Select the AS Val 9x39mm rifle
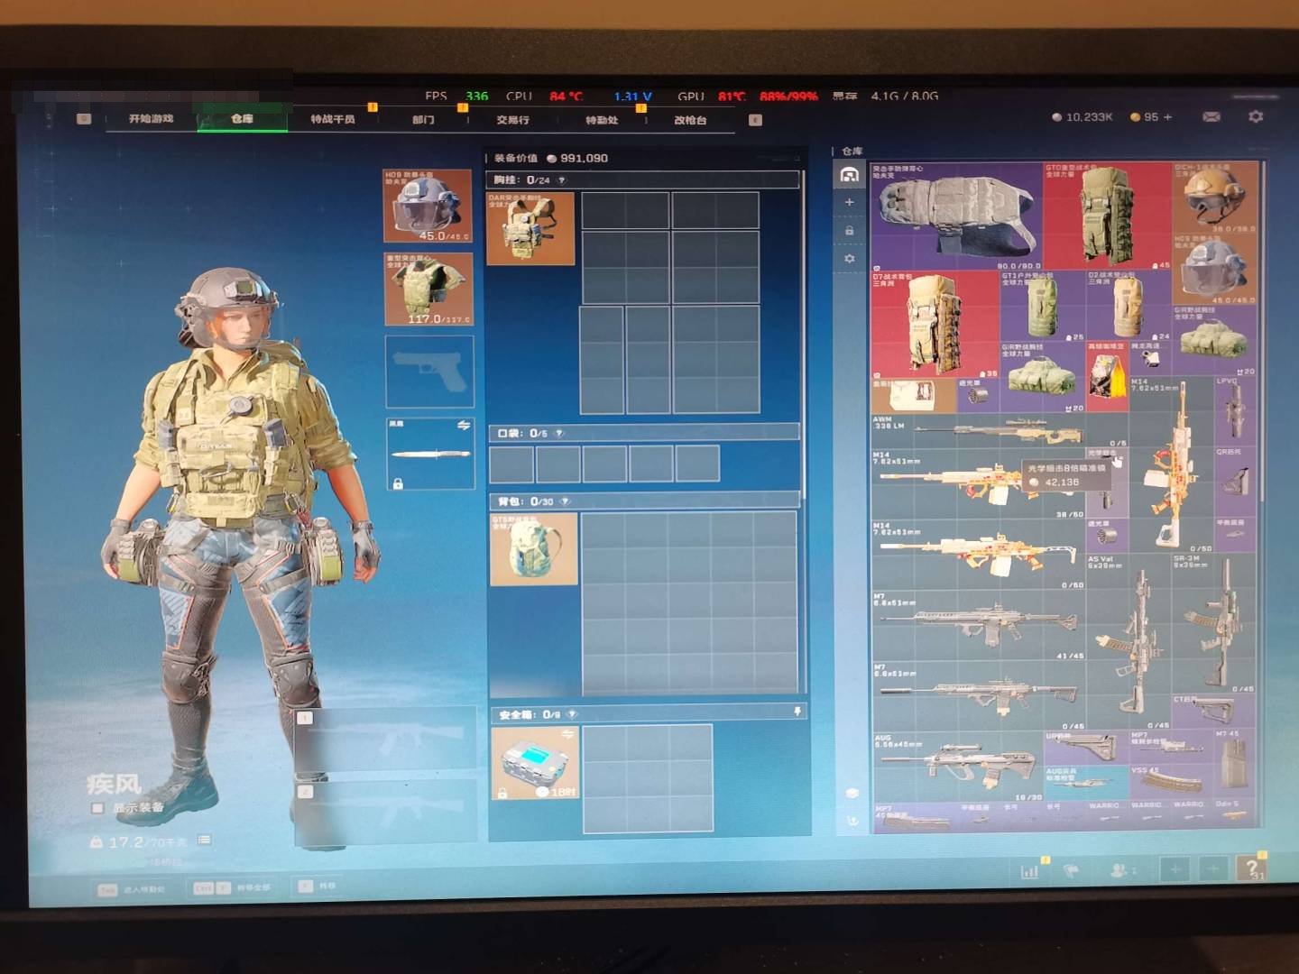Screen dimensions: 1299x974 (x=1129, y=641)
